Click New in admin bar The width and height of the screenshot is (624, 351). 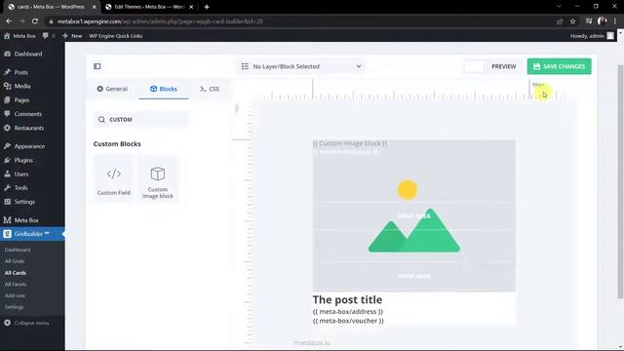pos(72,36)
